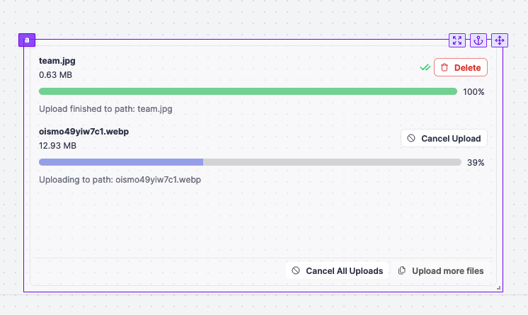Click the 12.93 MB file size text
Image resolution: width=528 pixels, height=315 pixels.
(x=57, y=146)
